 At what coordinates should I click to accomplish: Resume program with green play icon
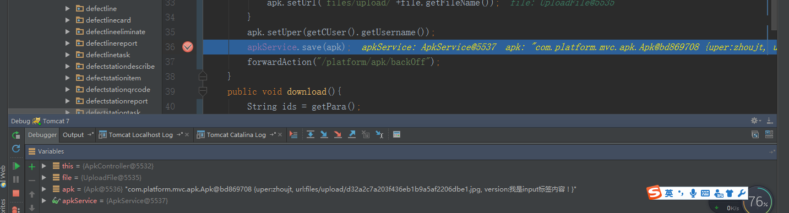pyautogui.click(x=16, y=166)
